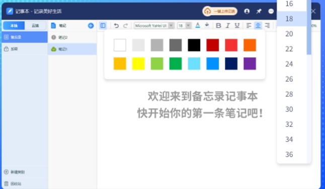Choose font size 18 from list
This screenshot has height=189, width=325.
tap(292, 19)
